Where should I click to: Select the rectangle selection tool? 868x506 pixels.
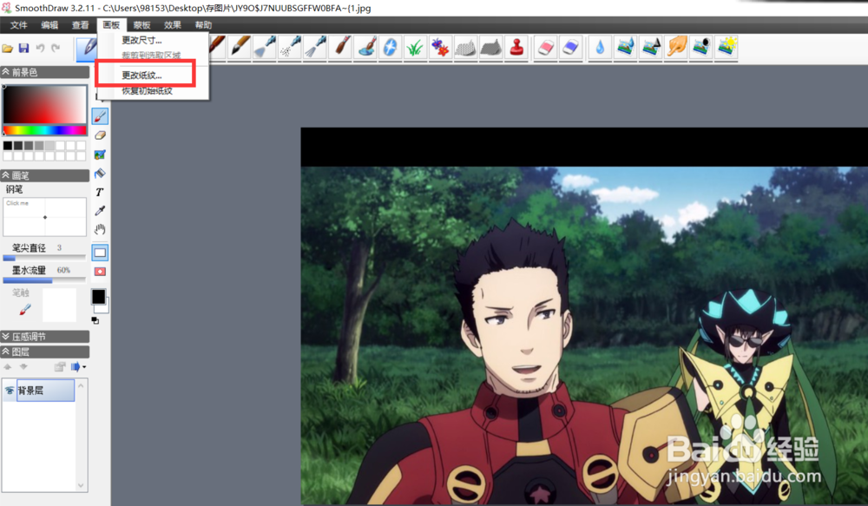pyautogui.click(x=100, y=253)
